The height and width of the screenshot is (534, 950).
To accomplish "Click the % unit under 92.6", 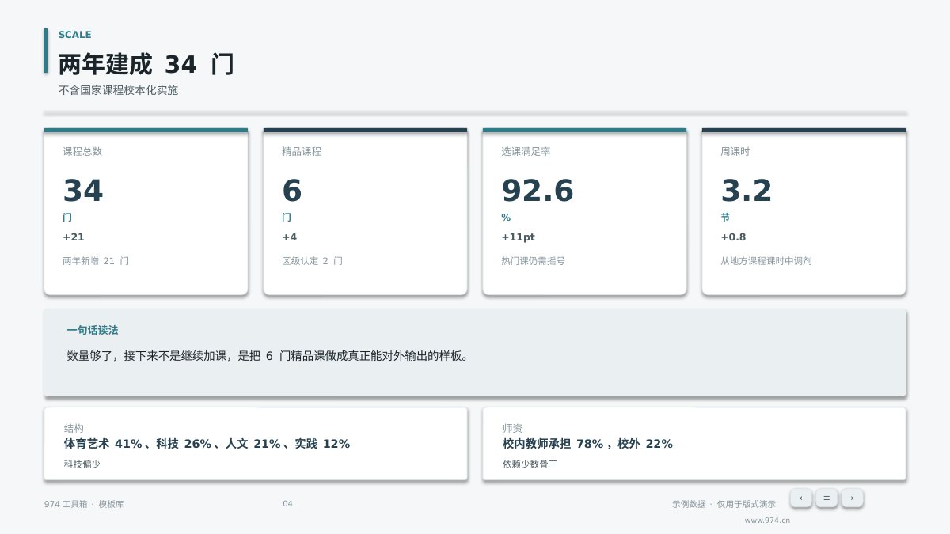I will point(506,218).
